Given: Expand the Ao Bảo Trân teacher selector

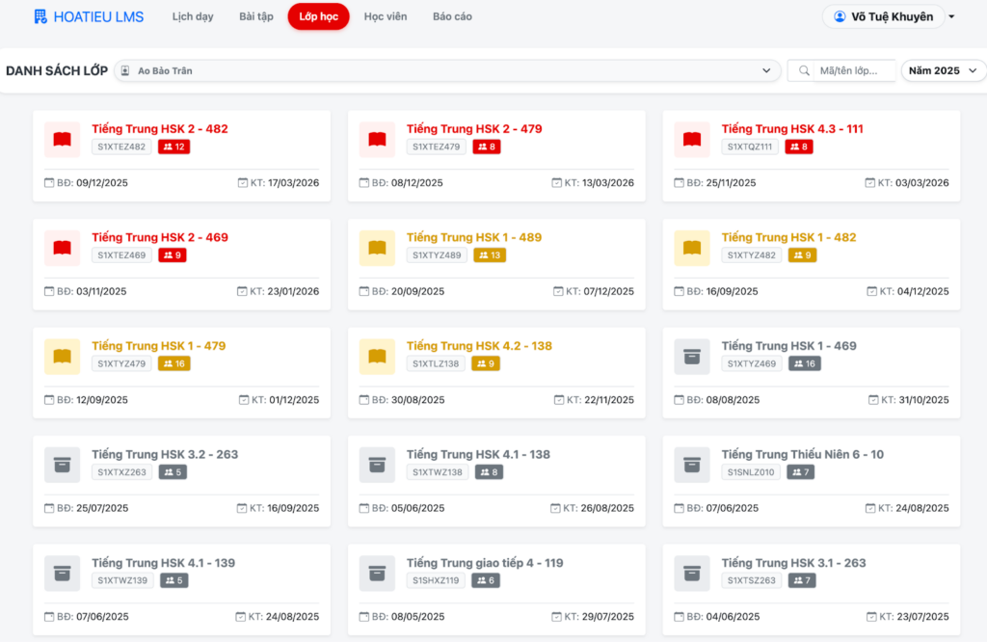Looking at the screenshot, I should [448, 70].
